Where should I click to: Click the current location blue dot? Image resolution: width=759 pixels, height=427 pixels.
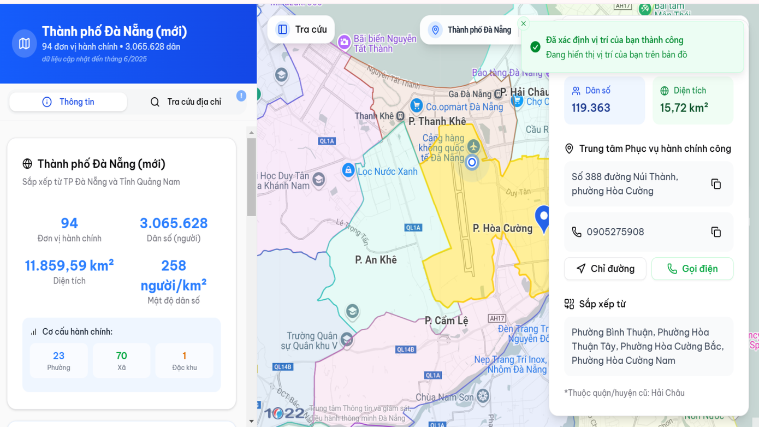[x=472, y=162]
